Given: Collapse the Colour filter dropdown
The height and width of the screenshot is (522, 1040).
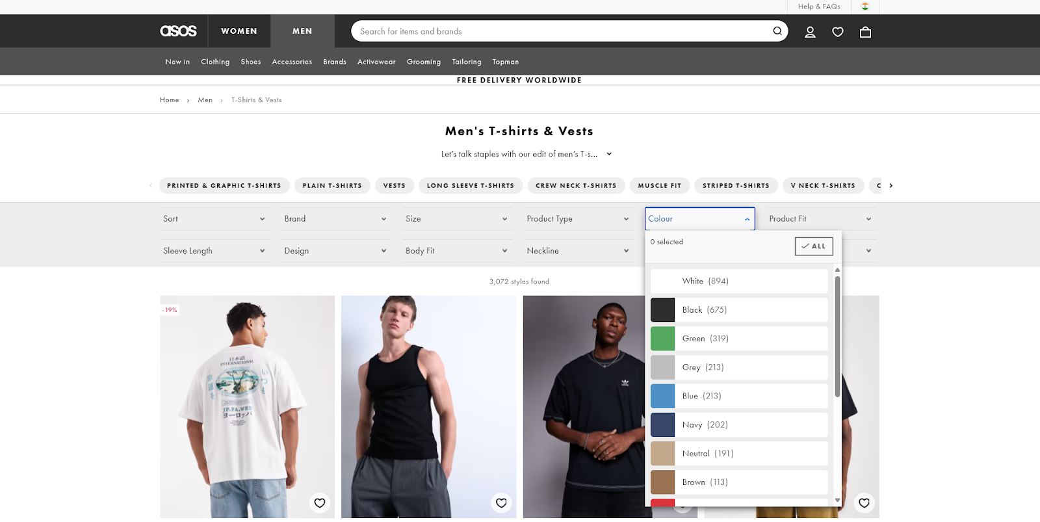Looking at the screenshot, I should click(699, 219).
